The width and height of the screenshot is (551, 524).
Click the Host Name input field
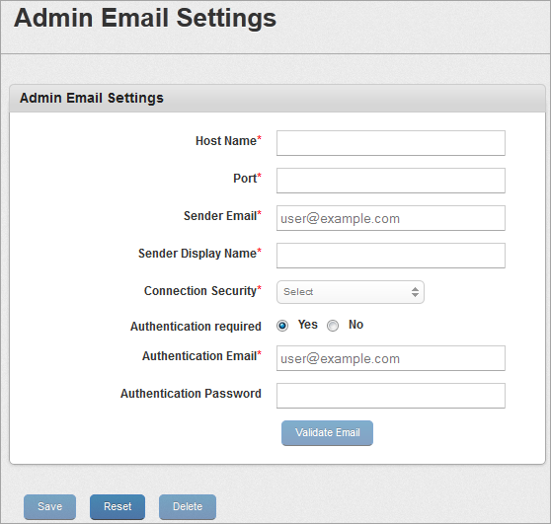(x=391, y=143)
